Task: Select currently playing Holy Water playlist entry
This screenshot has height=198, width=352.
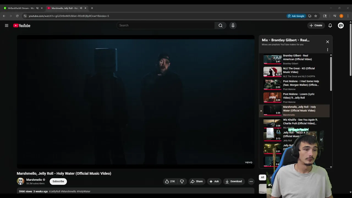Action: click(x=294, y=111)
